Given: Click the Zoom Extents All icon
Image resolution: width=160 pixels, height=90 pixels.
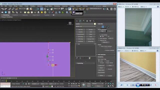Looking at the screenshot, I should (113, 83).
